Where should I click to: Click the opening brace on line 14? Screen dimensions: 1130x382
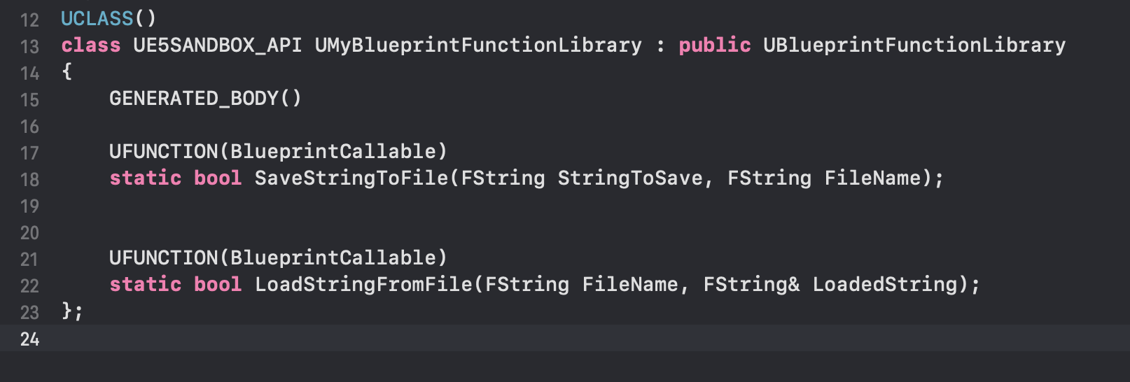(67, 71)
